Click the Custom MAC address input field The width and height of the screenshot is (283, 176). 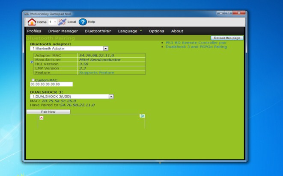tap(51, 84)
